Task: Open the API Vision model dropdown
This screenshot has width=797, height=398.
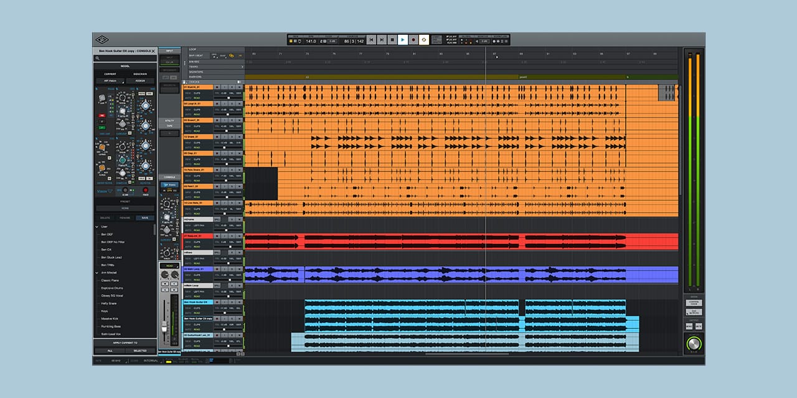Action: (x=110, y=81)
